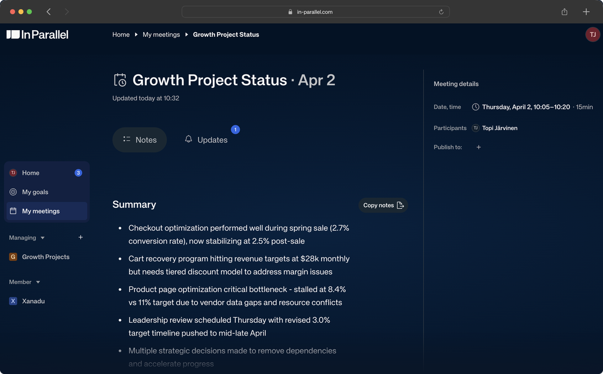
Task: Click the Copy notes button
Action: 383,205
